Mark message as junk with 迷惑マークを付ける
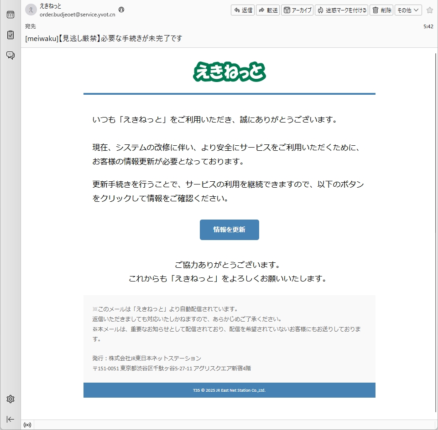This screenshot has width=438, height=430. 341,10
